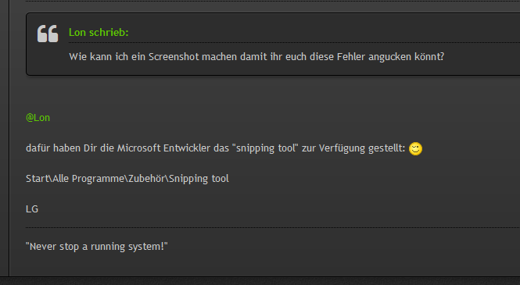This screenshot has height=285, width=520.
Task: Click the quoted phrase "snipping tool" in the reply
Action: (x=265, y=148)
